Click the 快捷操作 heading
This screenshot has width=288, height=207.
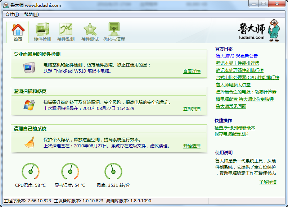coord(223,121)
